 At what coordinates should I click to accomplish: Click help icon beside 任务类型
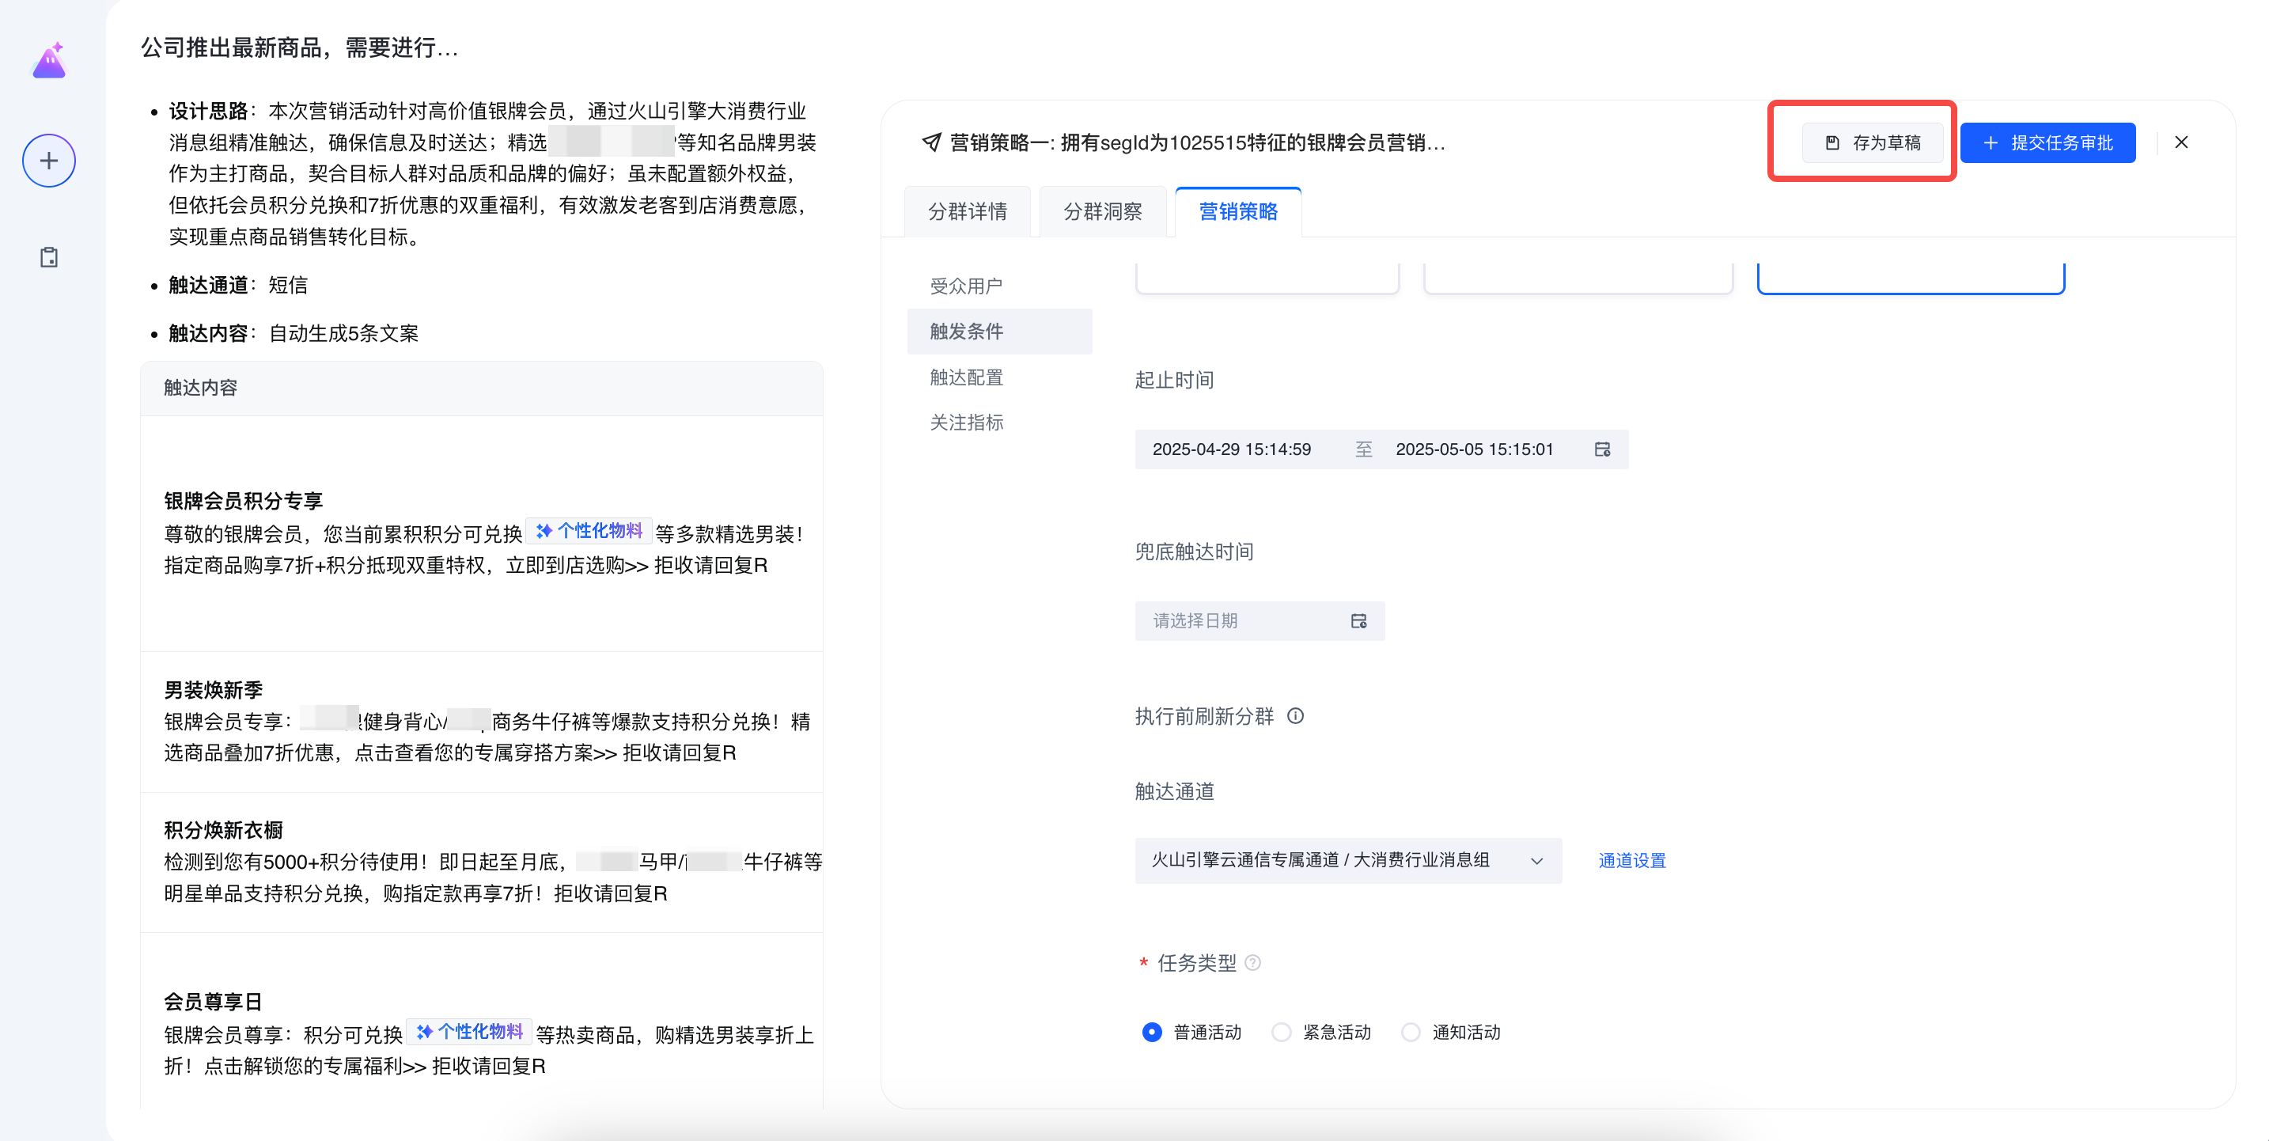click(x=1252, y=963)
